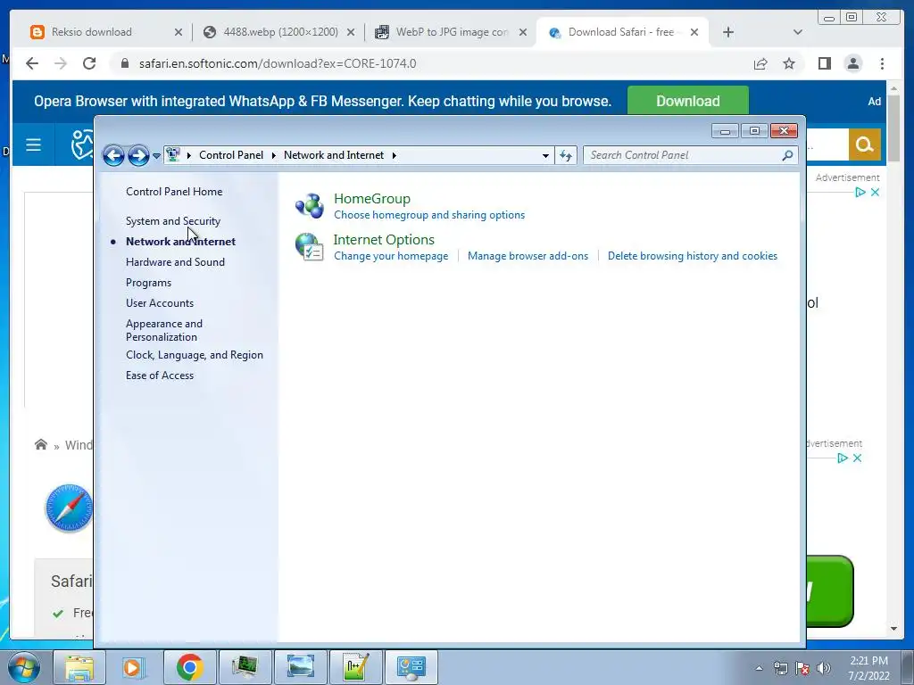This screenshot has width=914, height=685.
Task: Click the green Opera Download button
Action: tap(688, 102)
